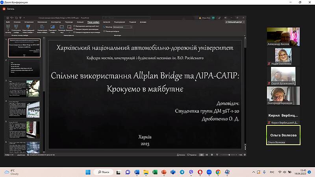Open Word from the taskbar
315x177 pixels.
point(137,172)
